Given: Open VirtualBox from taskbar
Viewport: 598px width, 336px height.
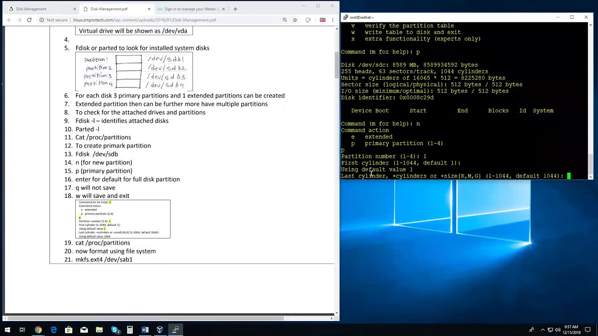Looking at the screenshot, I should click(160, 330).
